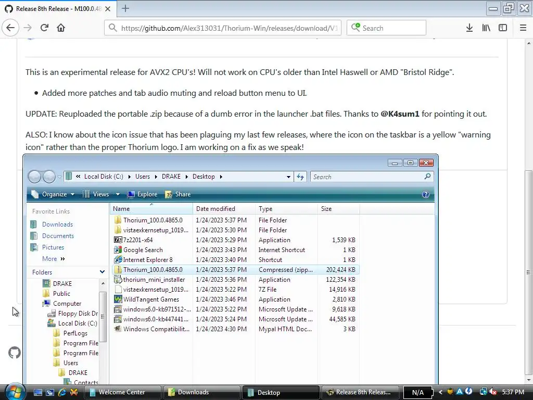
Task: Launch Internet Explorer from Quick Launch
Action: click(62, 392)
